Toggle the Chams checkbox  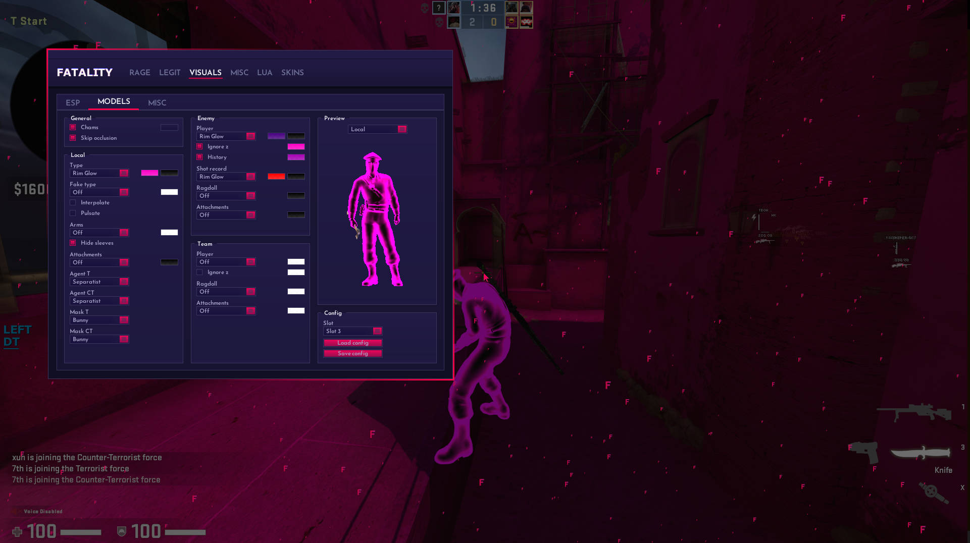(x=73, y=127)
